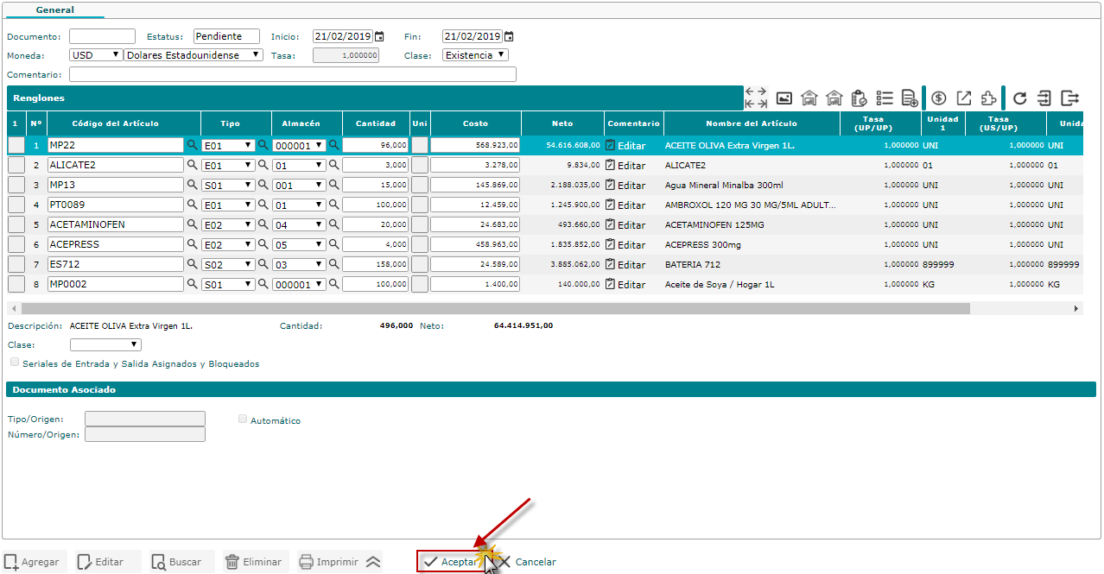Click the document-add icon in Renglones toolbar
The image size is (1104, 574).
pos(909,98)
